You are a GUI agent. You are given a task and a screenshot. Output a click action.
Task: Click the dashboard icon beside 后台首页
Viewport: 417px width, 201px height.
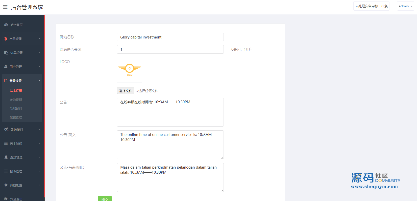pos(6,25)
